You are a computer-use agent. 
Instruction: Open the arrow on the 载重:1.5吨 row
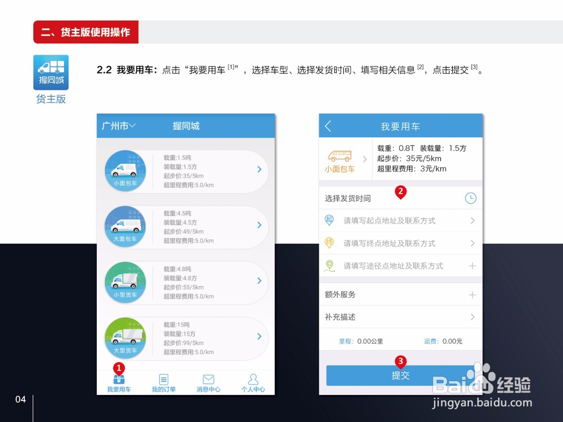(x=259, y=169)
